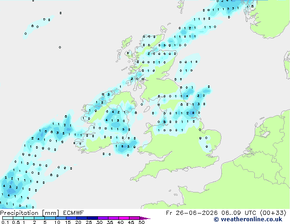Click the '10' legend scale value

(57, 222)
